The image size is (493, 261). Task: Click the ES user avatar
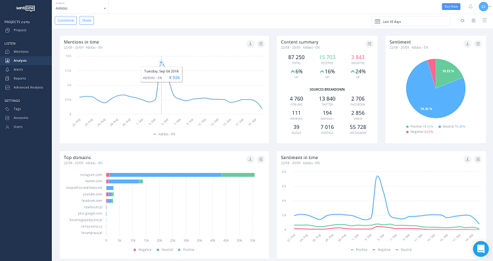483,7
